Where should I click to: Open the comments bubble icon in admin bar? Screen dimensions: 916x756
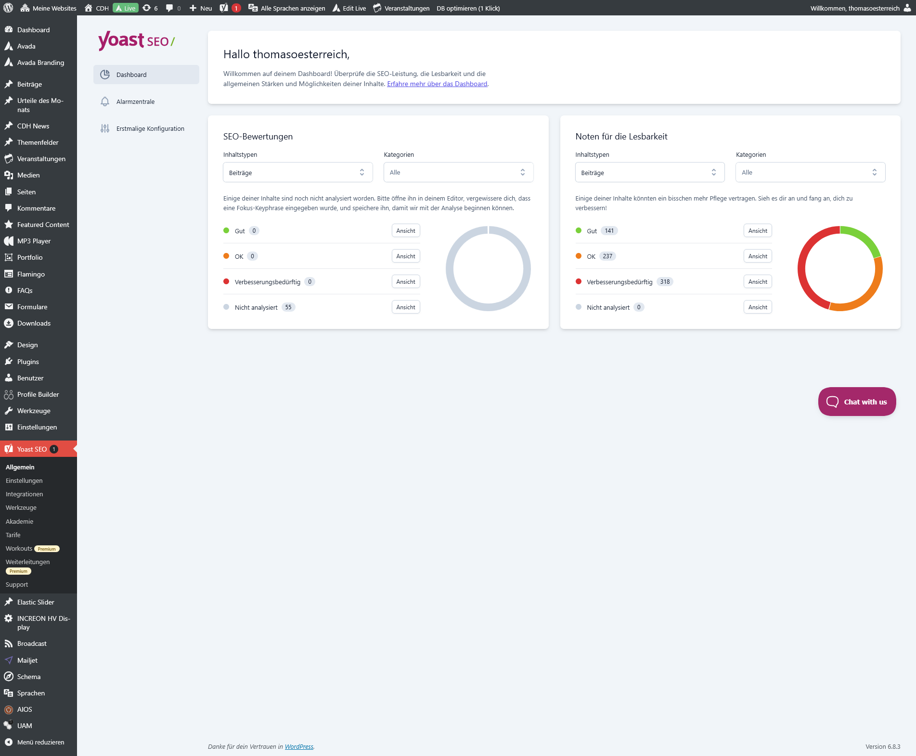click(169, 8)
